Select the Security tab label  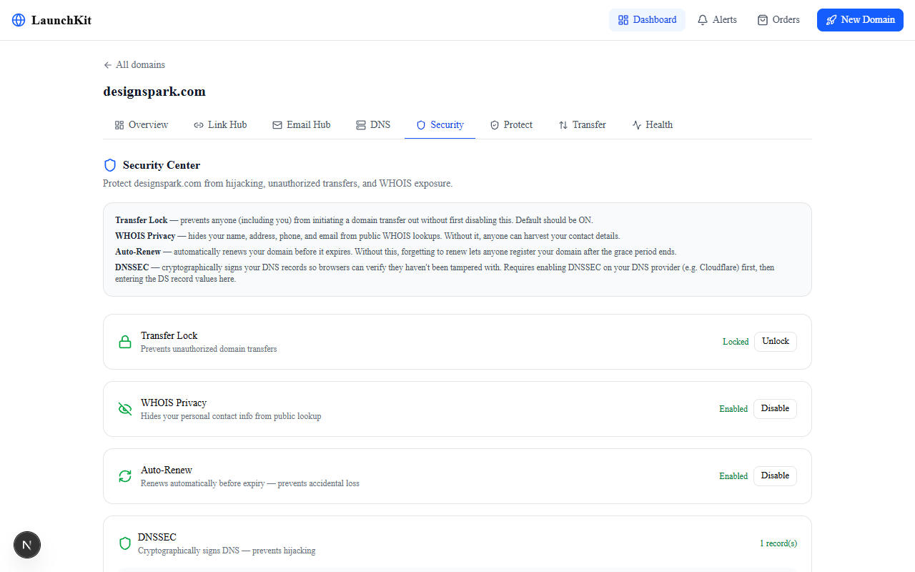point(447,125)
